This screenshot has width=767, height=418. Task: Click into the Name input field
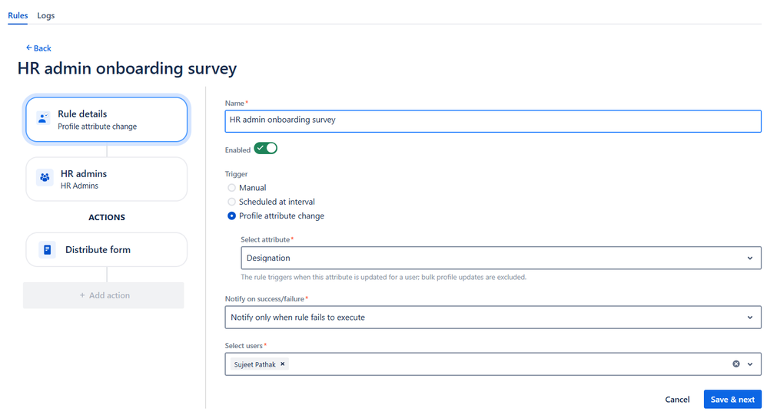click(493, 120)
